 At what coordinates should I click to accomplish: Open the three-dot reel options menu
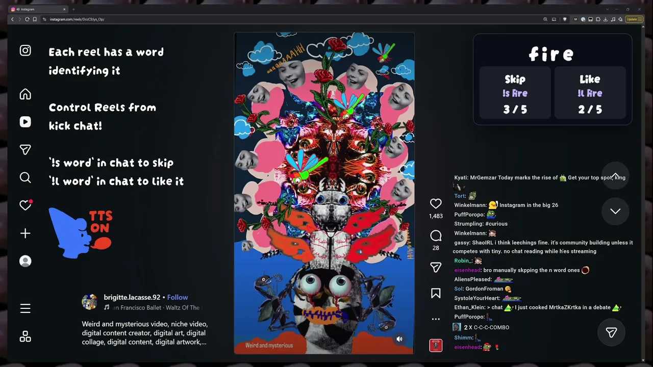(x=436, y=319)
